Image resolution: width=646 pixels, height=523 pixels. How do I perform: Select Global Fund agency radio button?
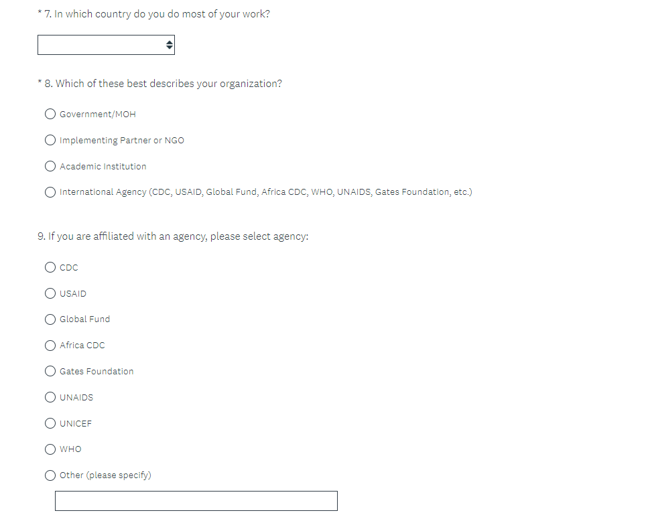50,319
